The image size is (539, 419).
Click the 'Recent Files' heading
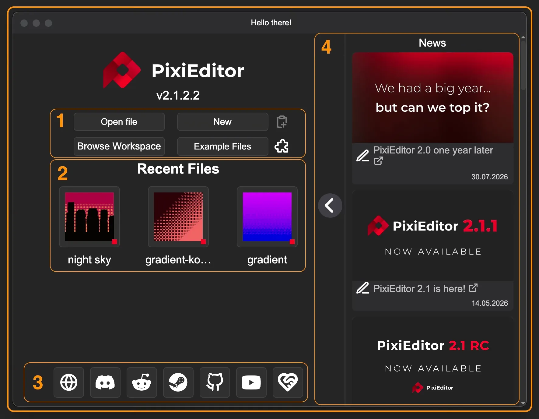point(178,169)
